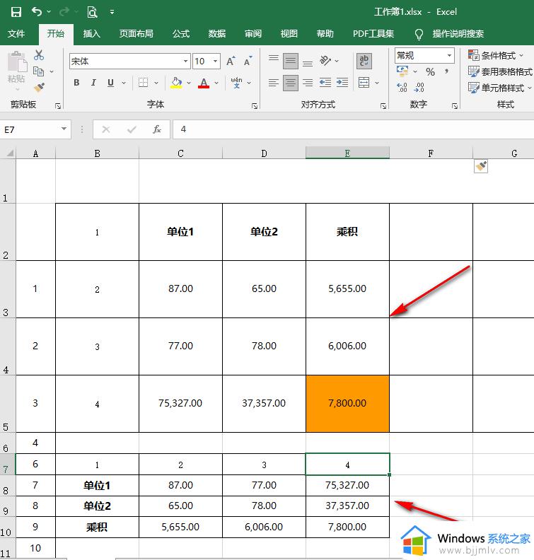
Task: Open 条件格式 conditional formatting
Action: [x=496, y=55]
